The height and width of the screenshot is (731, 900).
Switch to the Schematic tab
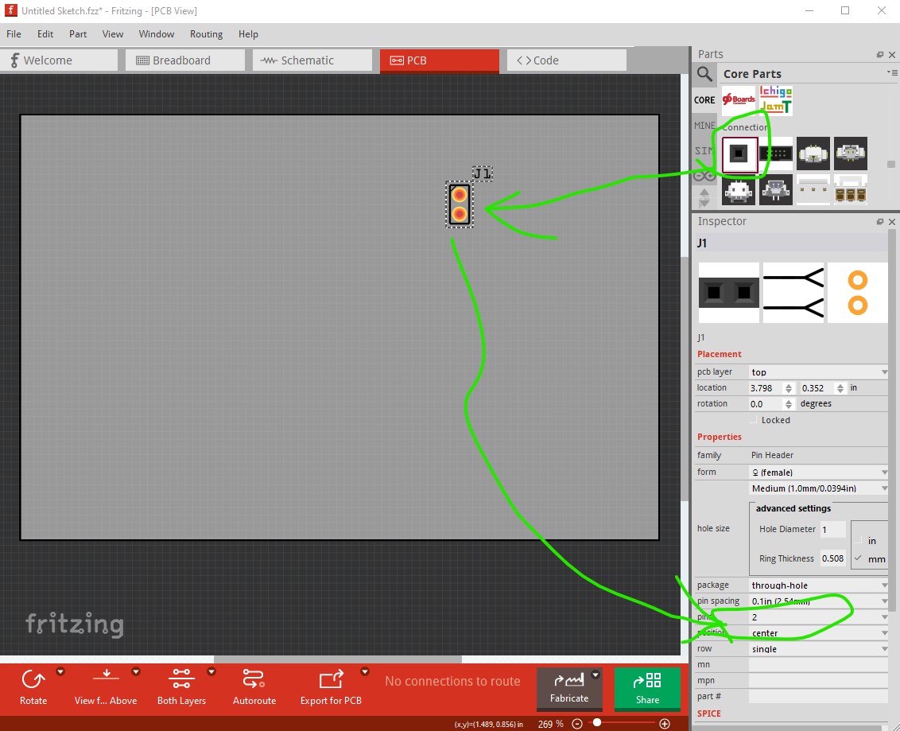tap(312, 60)
